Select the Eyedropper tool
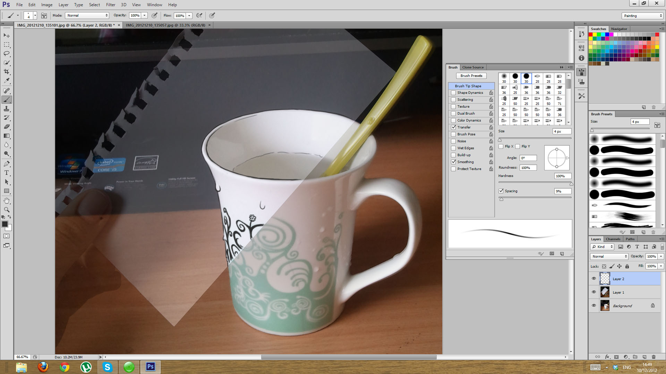 pos(7,81)
